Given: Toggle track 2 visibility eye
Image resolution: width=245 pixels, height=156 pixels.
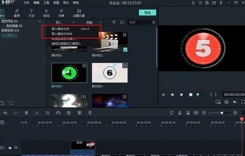Looking at the screenshot, I should [x=16, y=147].
